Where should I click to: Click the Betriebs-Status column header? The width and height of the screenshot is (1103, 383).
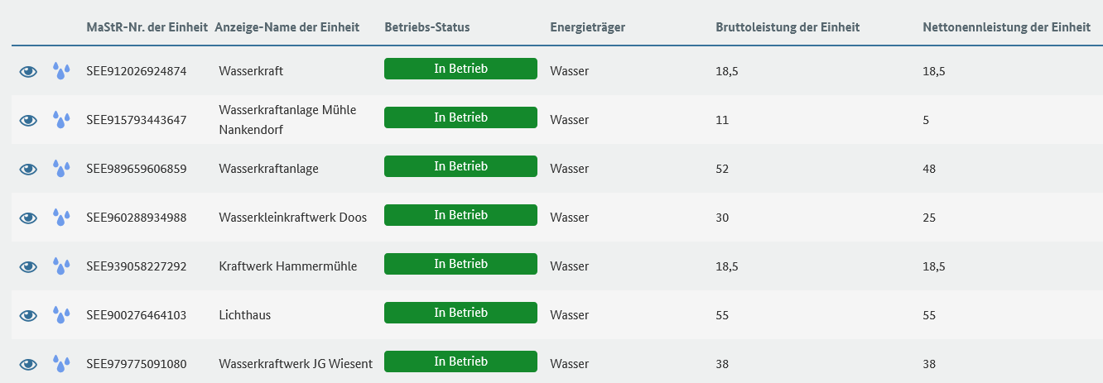click(x=427, y=27)
